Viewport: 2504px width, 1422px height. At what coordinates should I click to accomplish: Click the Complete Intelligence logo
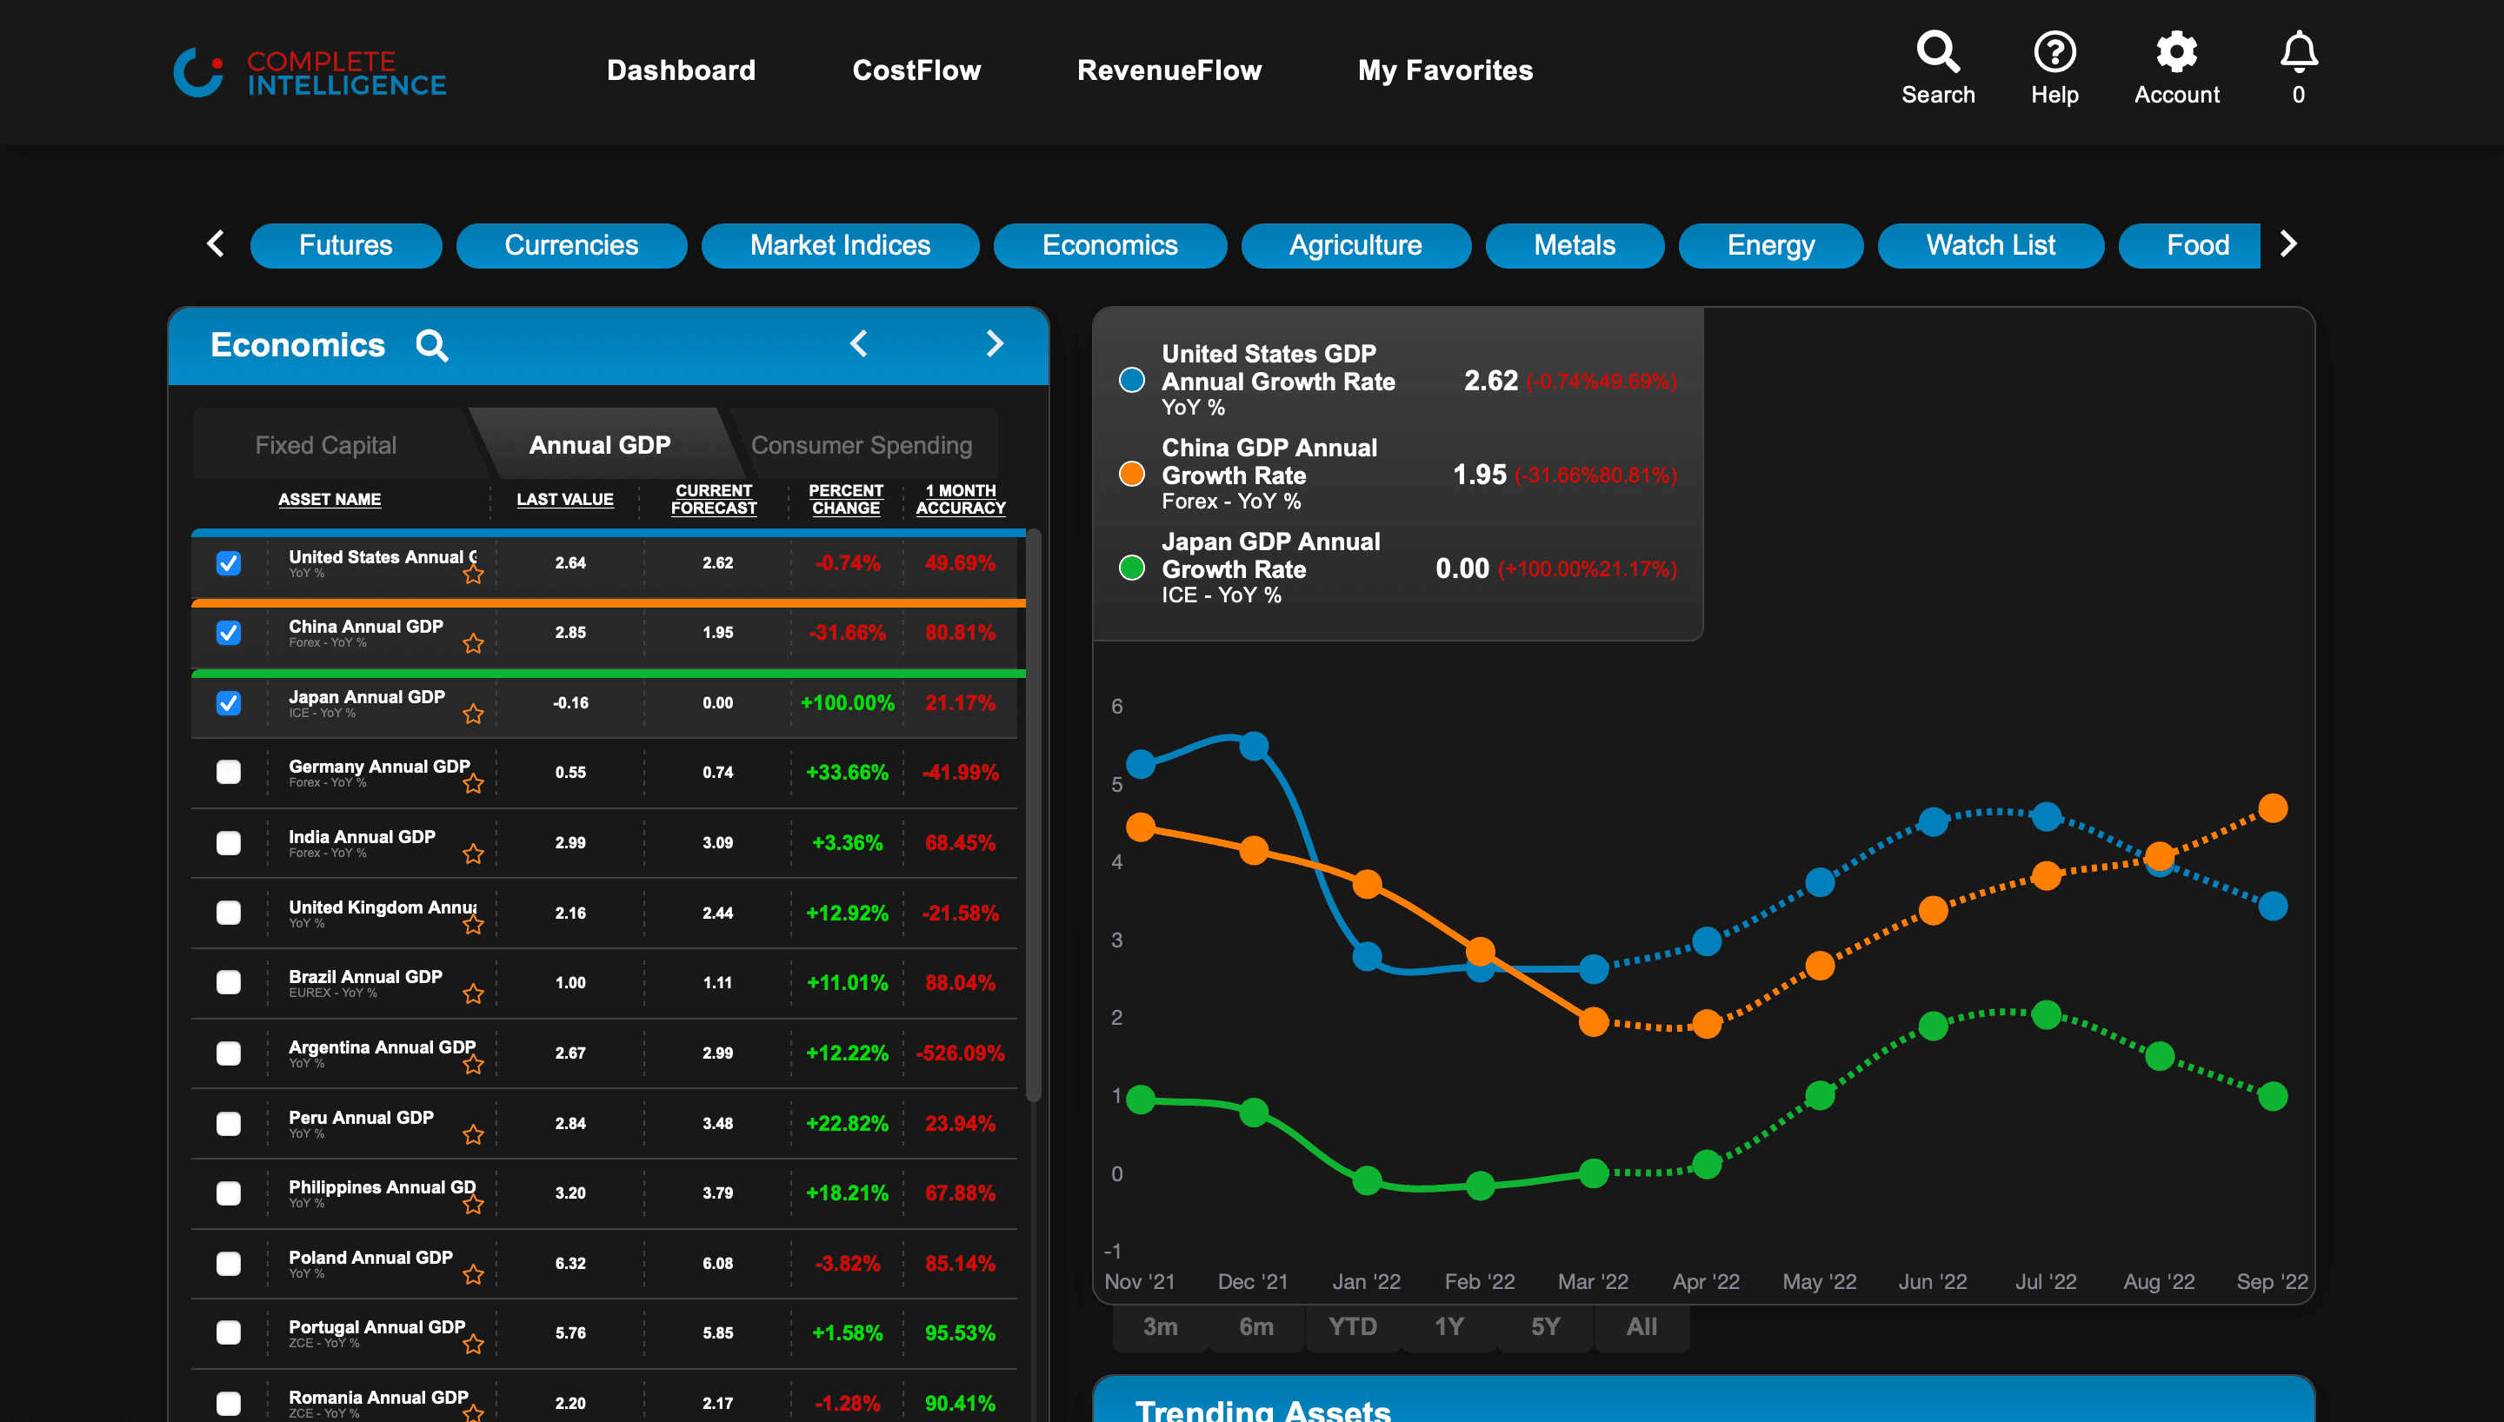click(310, 72)
